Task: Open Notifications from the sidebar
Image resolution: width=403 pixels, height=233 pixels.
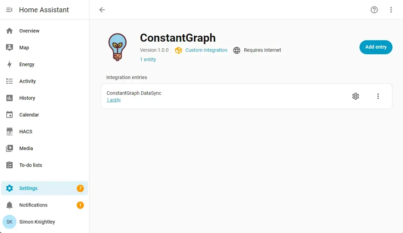Action: 9,205
